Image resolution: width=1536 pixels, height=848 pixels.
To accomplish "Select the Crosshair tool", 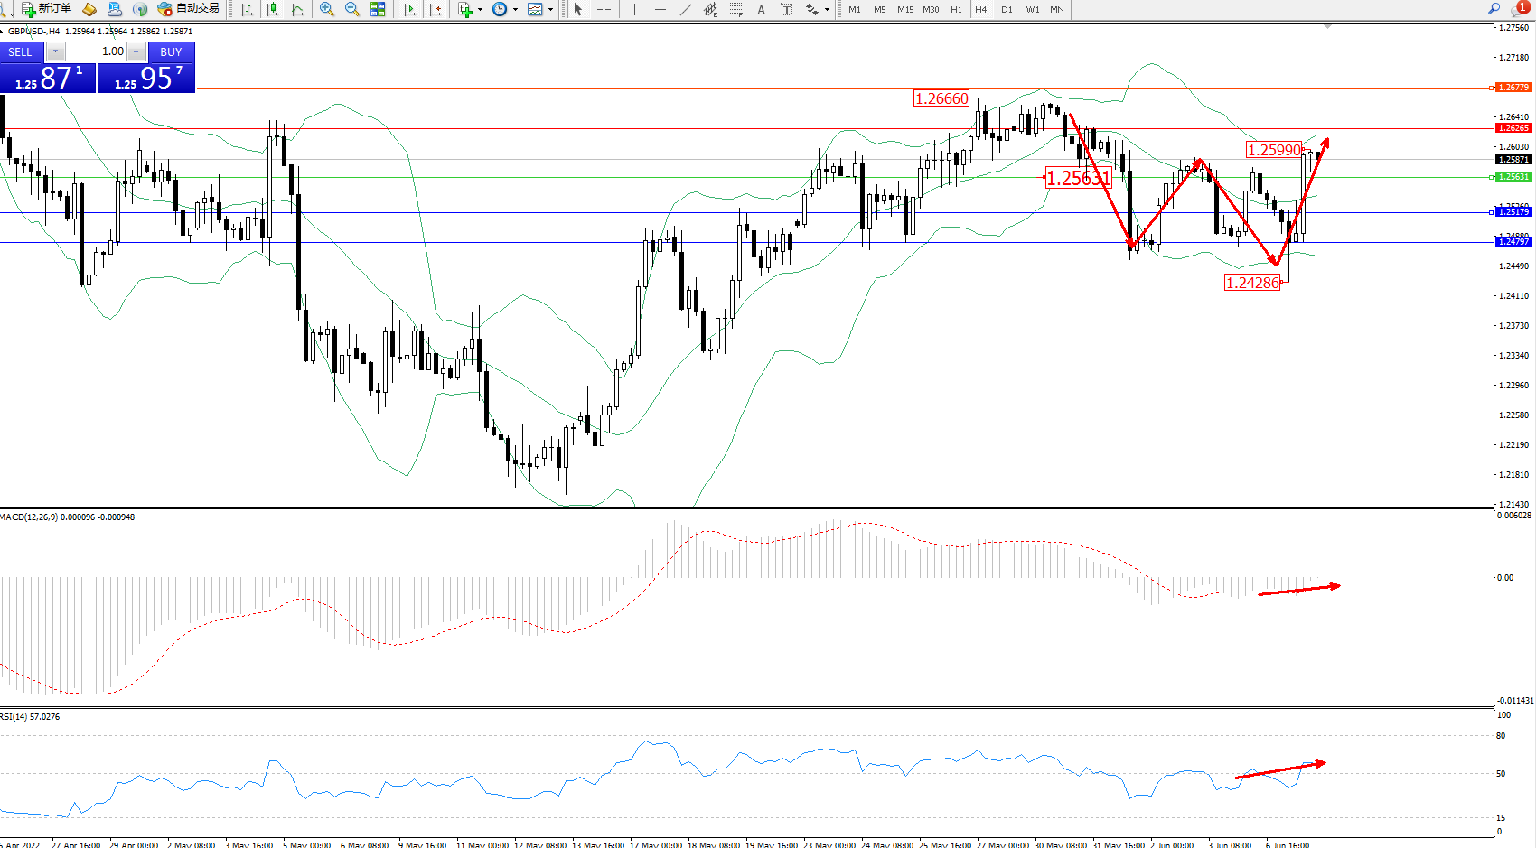I will tap(604, 9).
